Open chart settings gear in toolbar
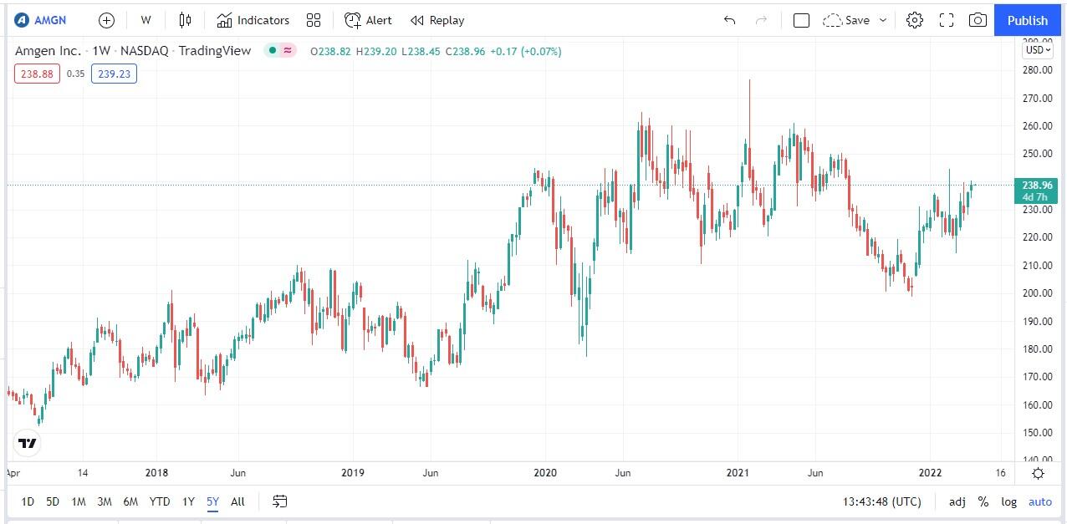Image resolution: width=1067 pixels, height=524 pixels. [x=915, y=20]
